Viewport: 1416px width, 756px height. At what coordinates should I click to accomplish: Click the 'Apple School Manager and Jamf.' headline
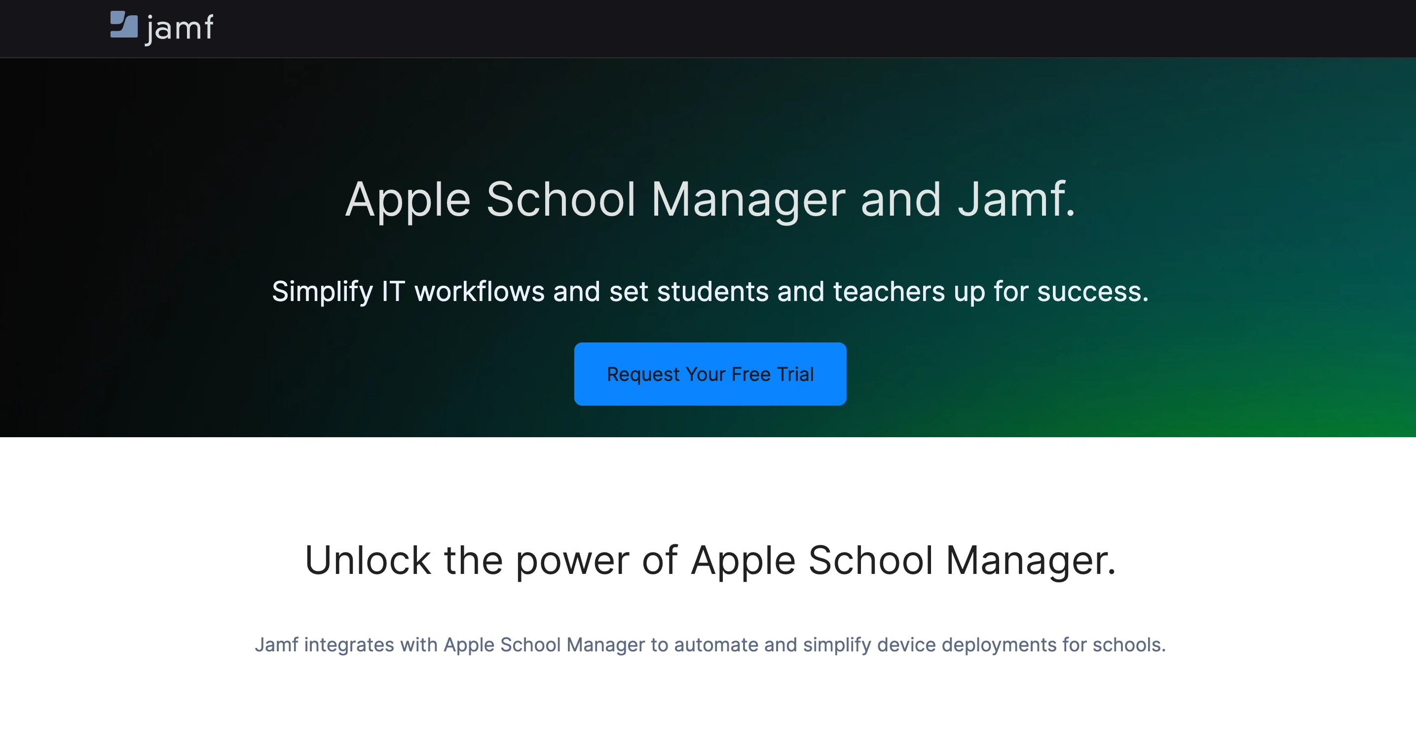pyautogui.click(x=709, y=199)
